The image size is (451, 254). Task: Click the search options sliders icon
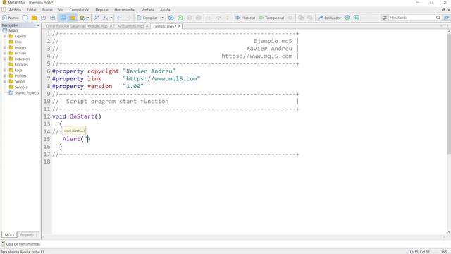385,18
